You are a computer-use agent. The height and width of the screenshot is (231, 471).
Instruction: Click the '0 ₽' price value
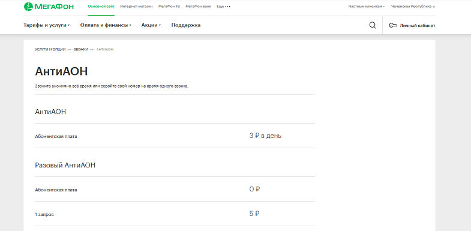pos(254,189)
